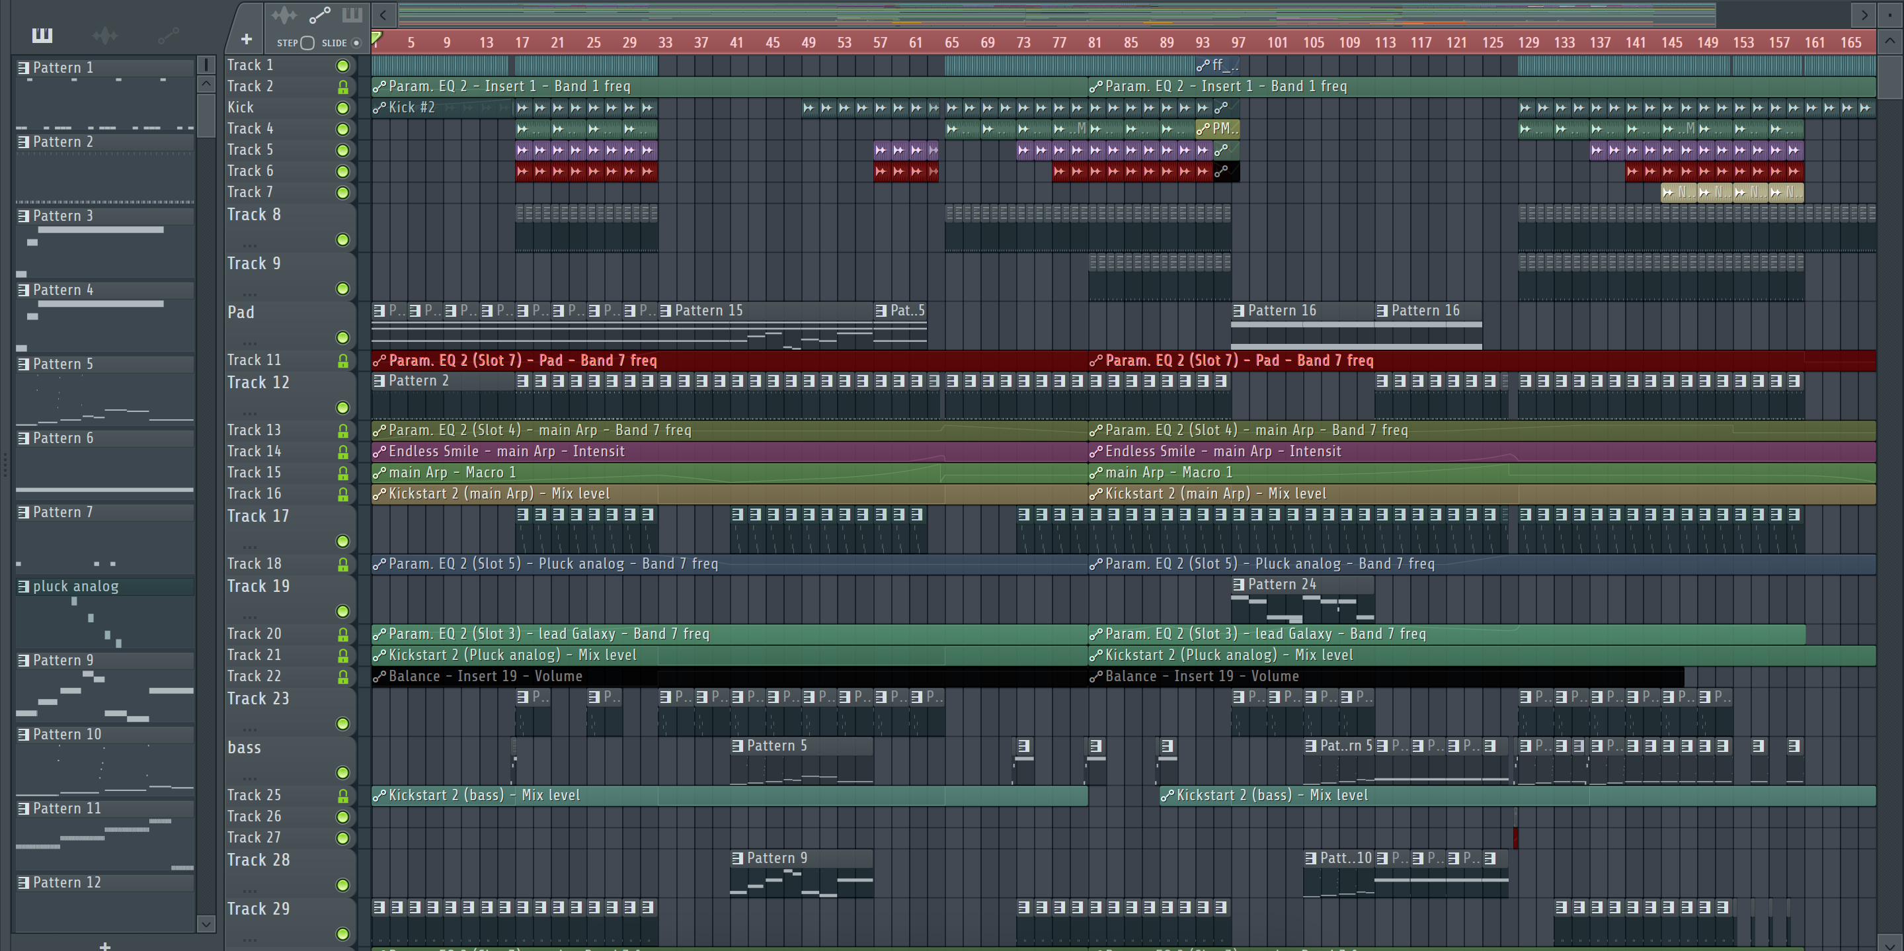Click the Track 19 name label
The image size is (1904, 951).
(258, 587)
